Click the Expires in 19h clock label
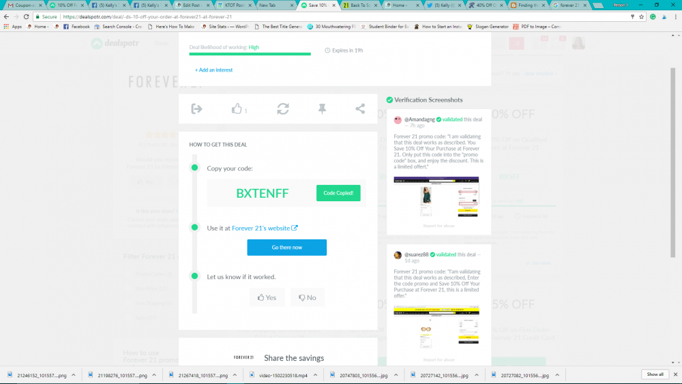The image size is (682, 384). coord(344,50)
